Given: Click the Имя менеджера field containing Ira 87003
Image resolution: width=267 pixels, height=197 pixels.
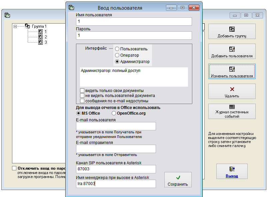Looking at the screenshot, I should click(x=116, y=184).
